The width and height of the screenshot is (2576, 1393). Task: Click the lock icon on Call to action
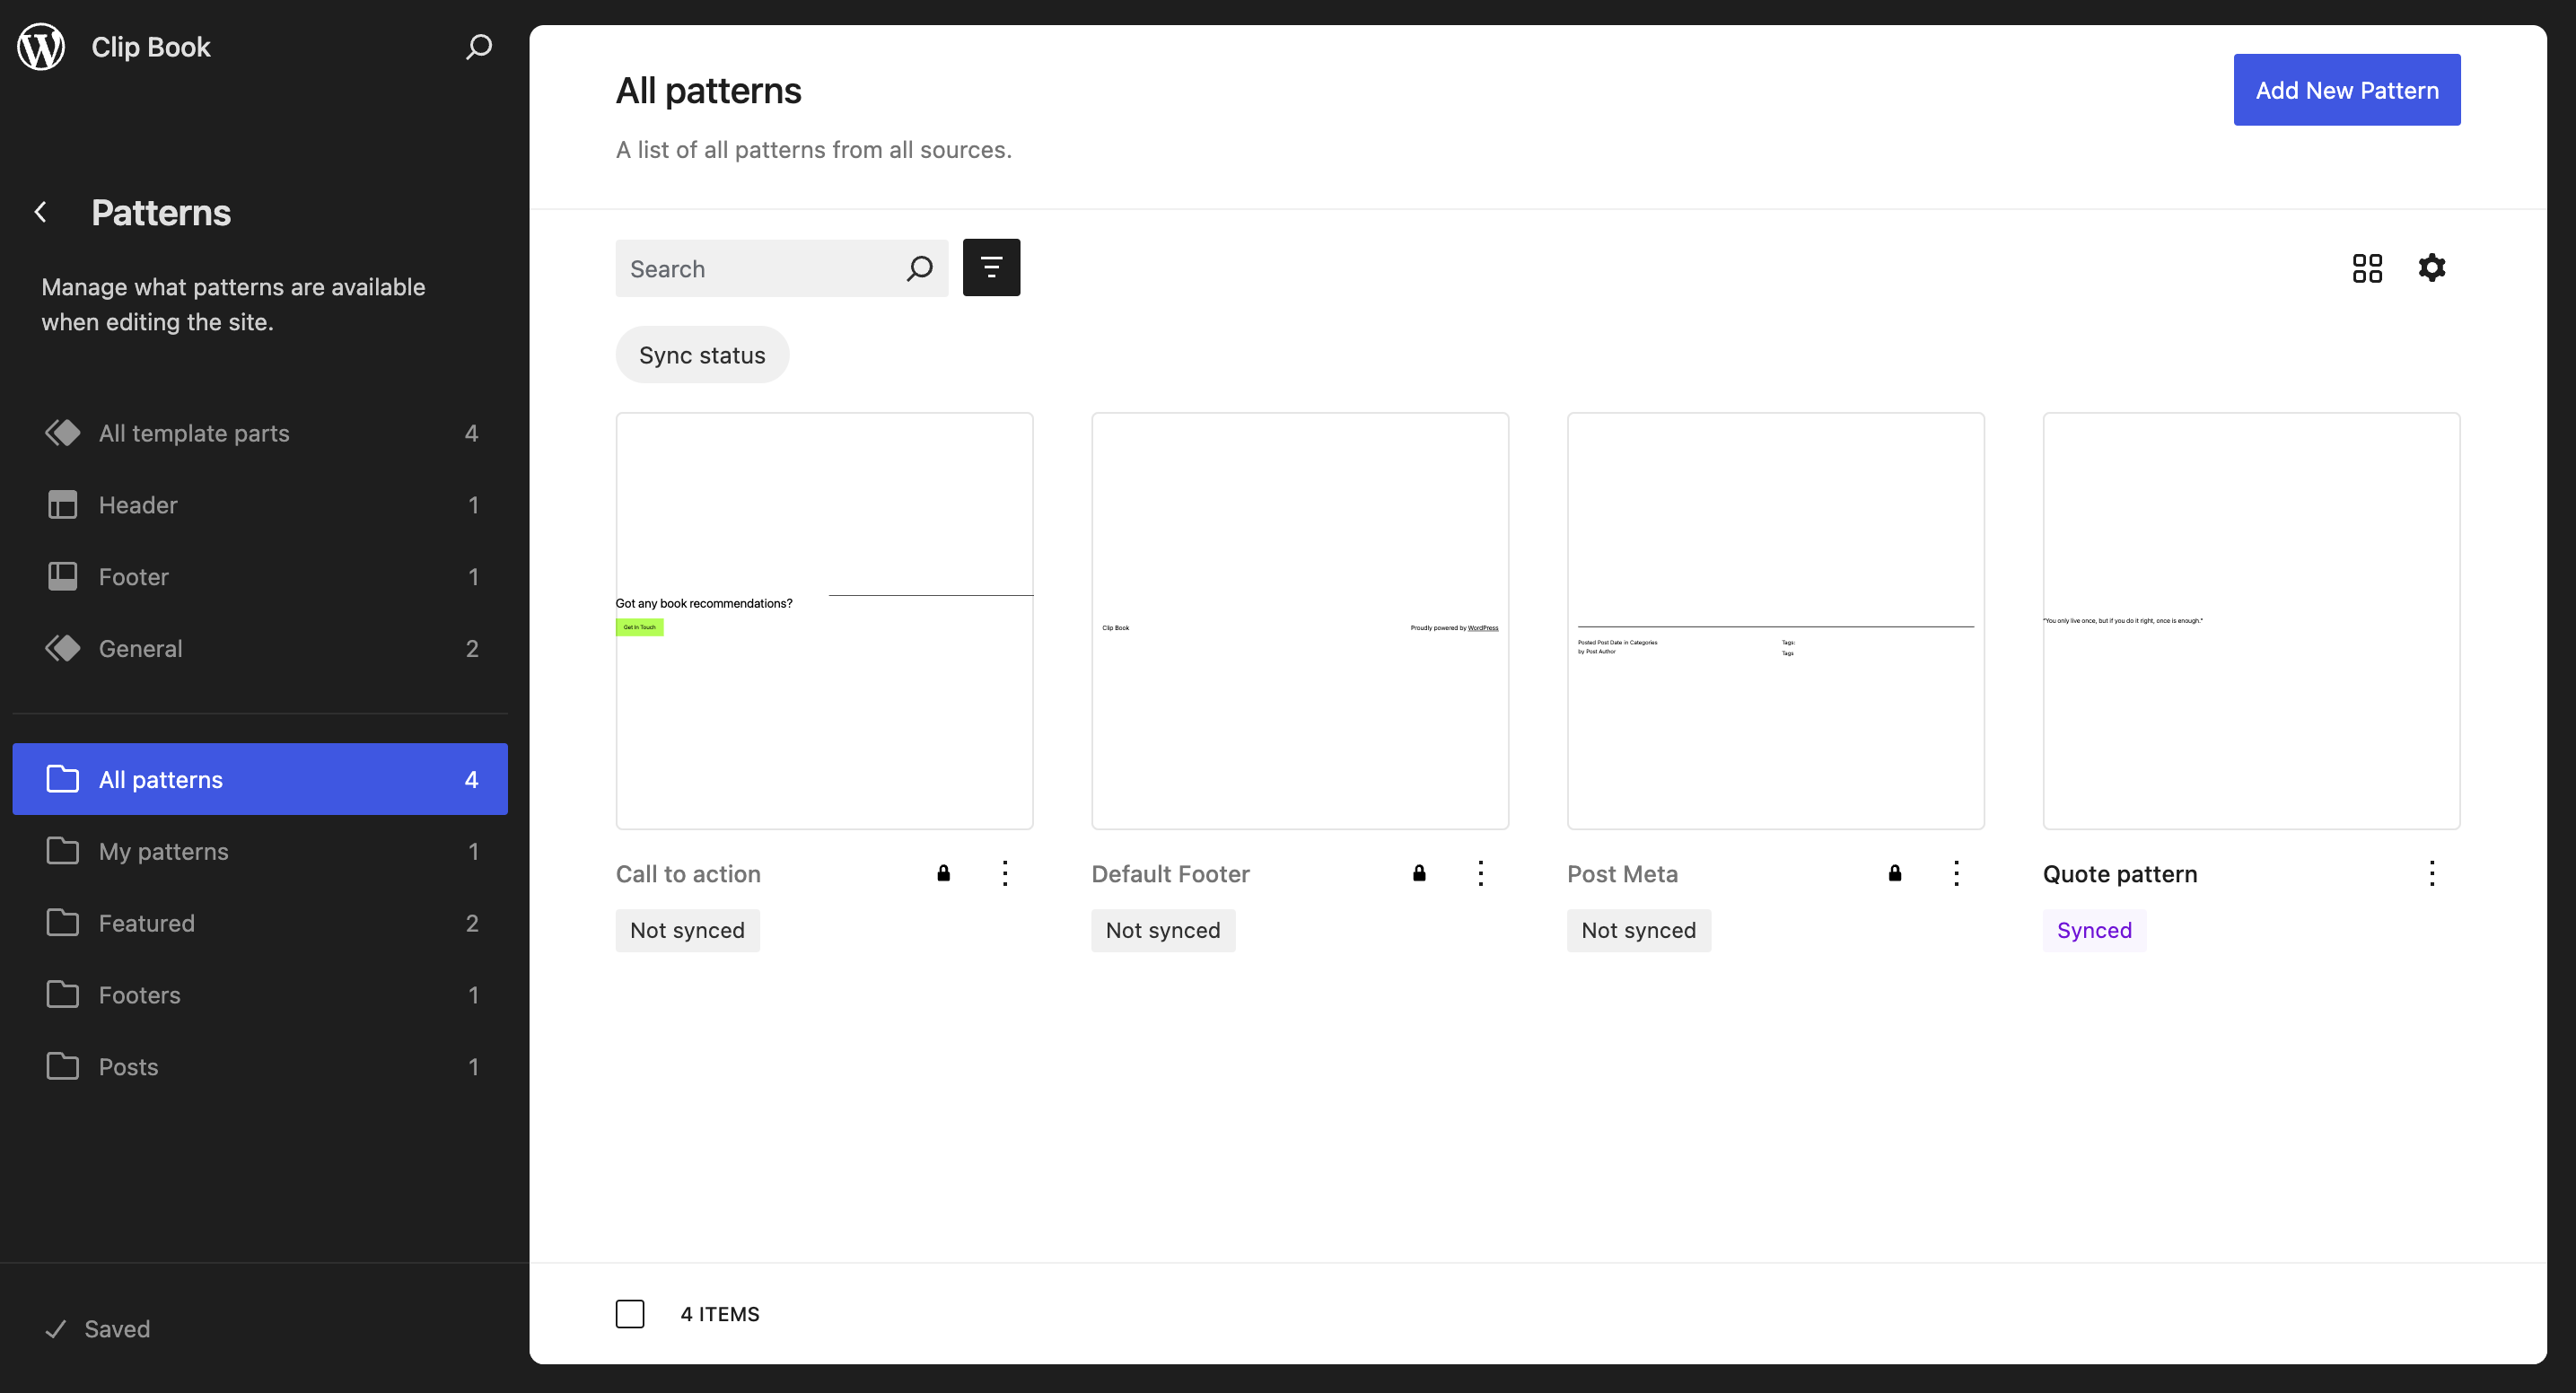[943, 873]
